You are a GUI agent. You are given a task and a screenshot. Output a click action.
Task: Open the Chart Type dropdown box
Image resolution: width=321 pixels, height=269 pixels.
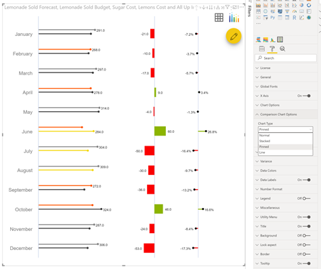pos(286,129)
